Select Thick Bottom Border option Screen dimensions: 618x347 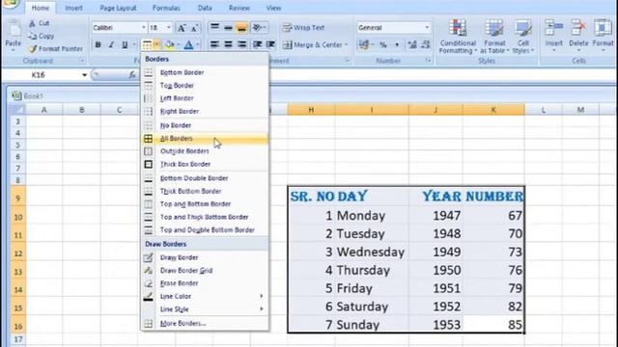click(x=205, y=191)
